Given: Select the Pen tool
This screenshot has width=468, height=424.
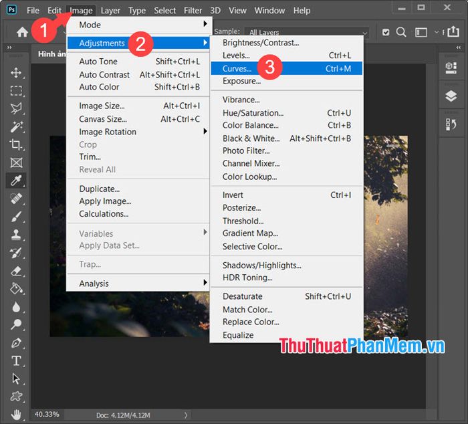Looking at the screenshot, I should point(16,343).
